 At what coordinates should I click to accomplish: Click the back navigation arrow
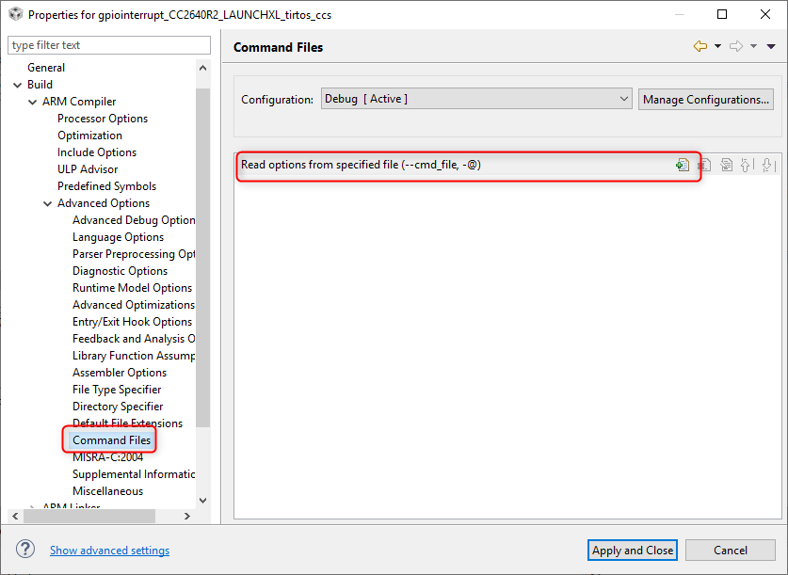(701, 45)
